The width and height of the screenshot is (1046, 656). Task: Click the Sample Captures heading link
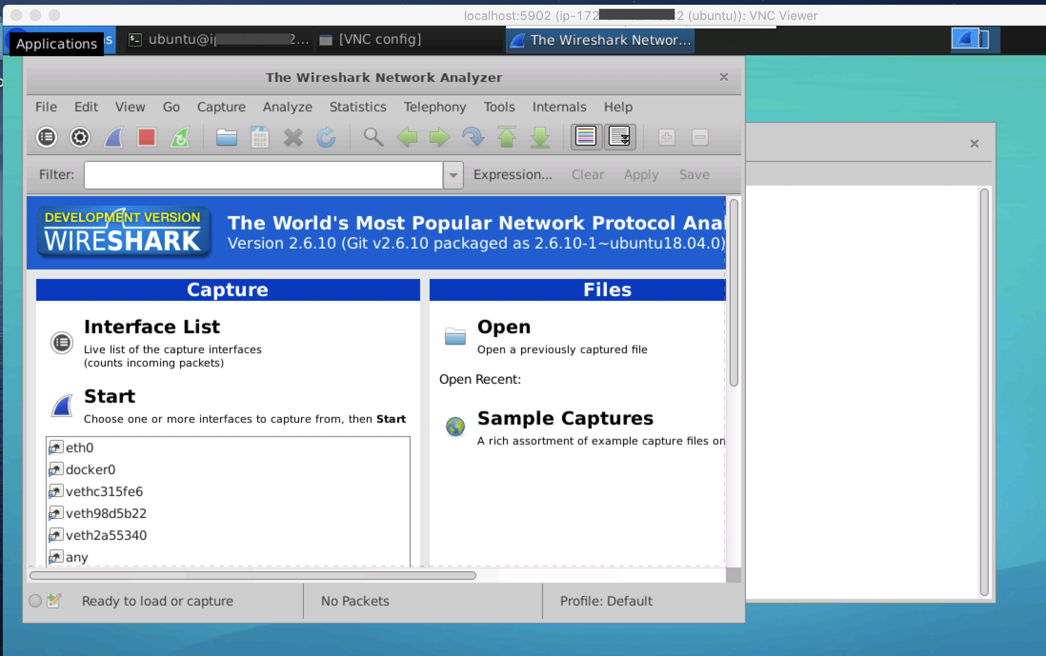coord(565,418)
